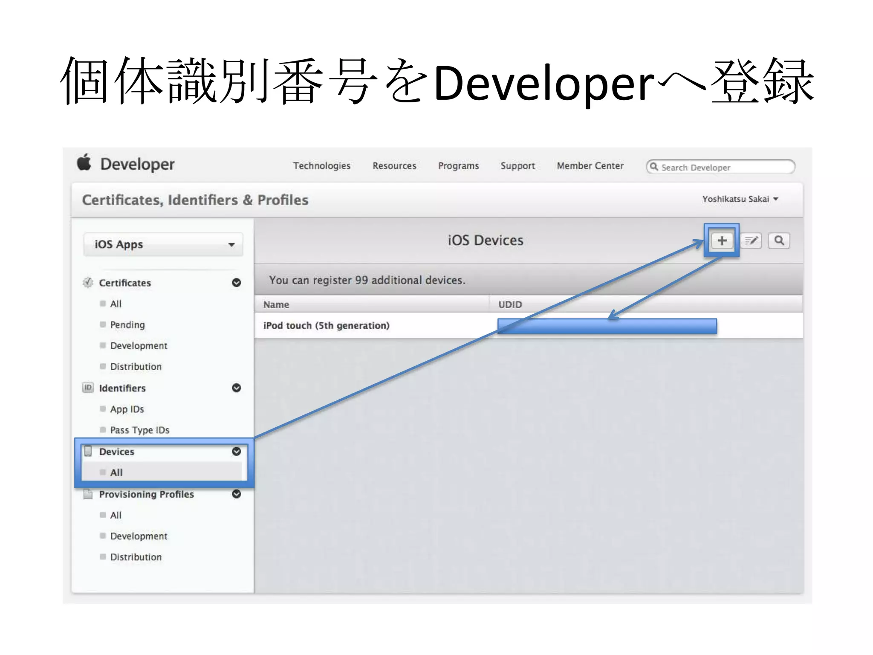873x655 pixels.
Task: Click Certificates, Identifiers & Profiles heading
Action: (195, 200)
